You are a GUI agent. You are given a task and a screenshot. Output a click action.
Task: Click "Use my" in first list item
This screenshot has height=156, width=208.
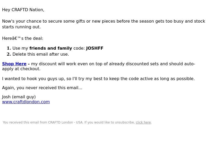20,48
